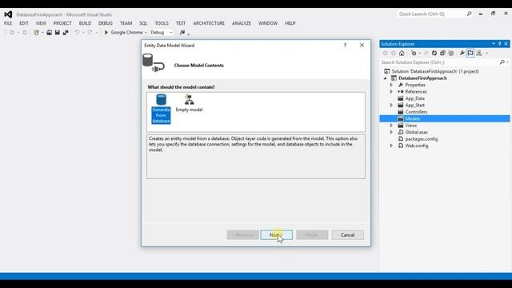
Task: Click the Save All toolbar icon
Action: [66, 32]
